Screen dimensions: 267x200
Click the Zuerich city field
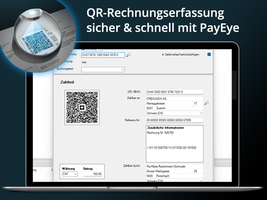click(x=180, y=108)
